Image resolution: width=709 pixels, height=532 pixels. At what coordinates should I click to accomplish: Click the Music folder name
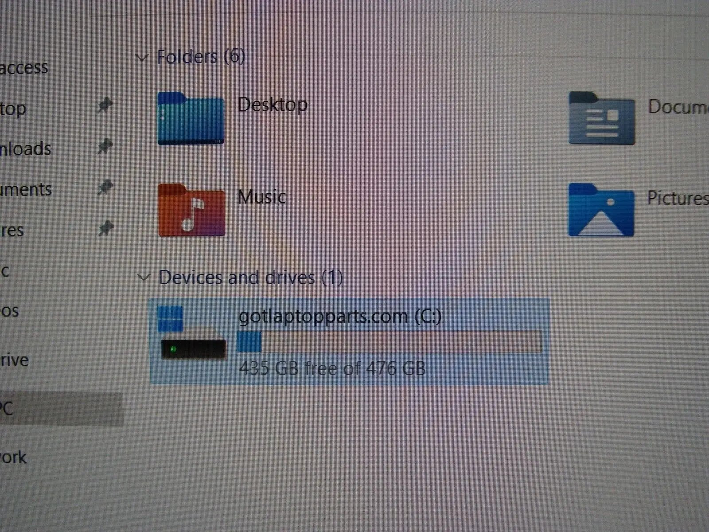pyautogui.click(x=262, y=197)
